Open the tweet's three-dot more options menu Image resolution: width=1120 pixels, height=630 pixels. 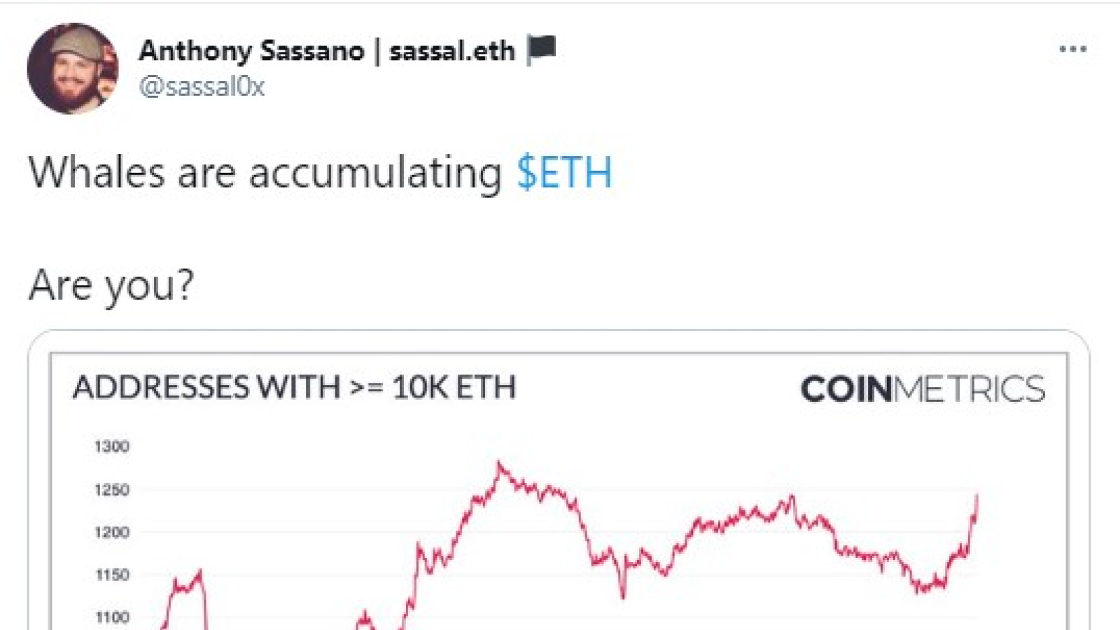[x=1072, y=49]
